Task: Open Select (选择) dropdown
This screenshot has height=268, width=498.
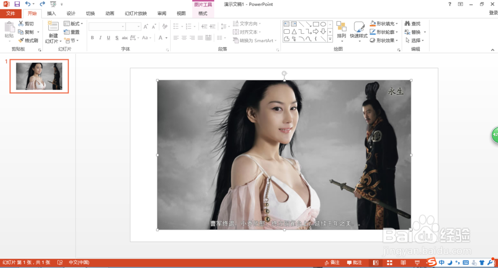Action: click(x=415, y=40)
